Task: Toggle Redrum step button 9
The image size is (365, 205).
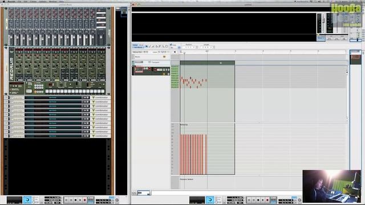Action: coord(76,91)
